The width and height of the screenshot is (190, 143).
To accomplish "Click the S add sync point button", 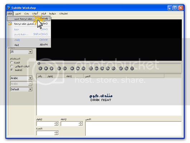I will 132,68.
